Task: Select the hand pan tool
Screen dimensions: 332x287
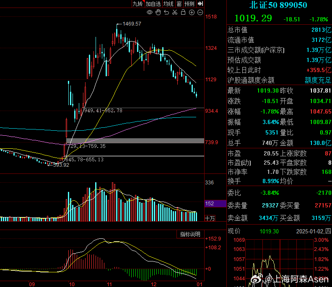Action: pyautogui.click(x=158, y=12)
